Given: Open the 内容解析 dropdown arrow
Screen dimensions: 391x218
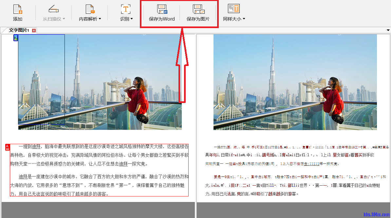Looking at the screenshot, I should 101,18.
